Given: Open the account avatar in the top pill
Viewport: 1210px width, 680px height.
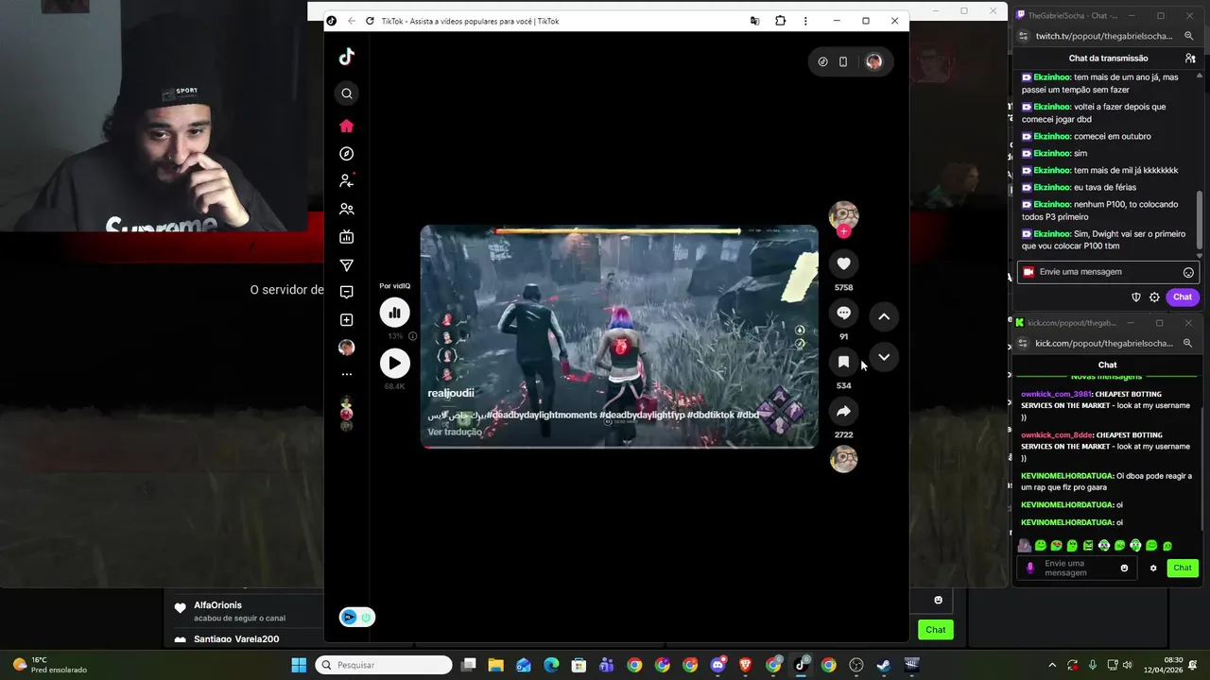Looking at the screenshot, I should (873, 61).
